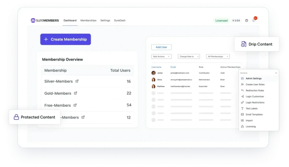The image size is (289, 167).
Task: Click email james@mailinator.com
Action: (x=180, y=73)
